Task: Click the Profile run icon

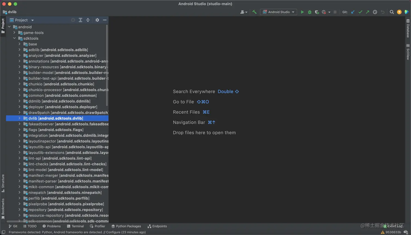Action: 324,12
